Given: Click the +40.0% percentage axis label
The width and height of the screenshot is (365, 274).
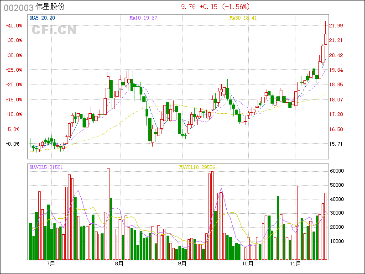Looking at the screenshot, I should 14,26.
